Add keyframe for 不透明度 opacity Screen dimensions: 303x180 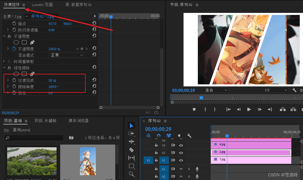tap(82, 49)
